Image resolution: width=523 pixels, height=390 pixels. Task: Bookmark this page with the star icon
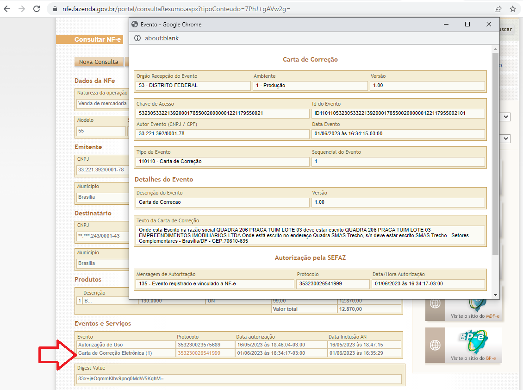click(x=513, y=9)
